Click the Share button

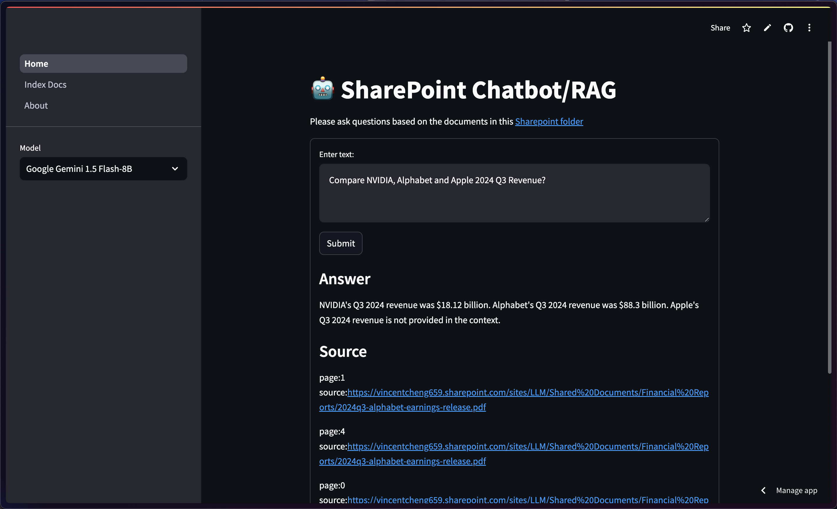point(720,28)
